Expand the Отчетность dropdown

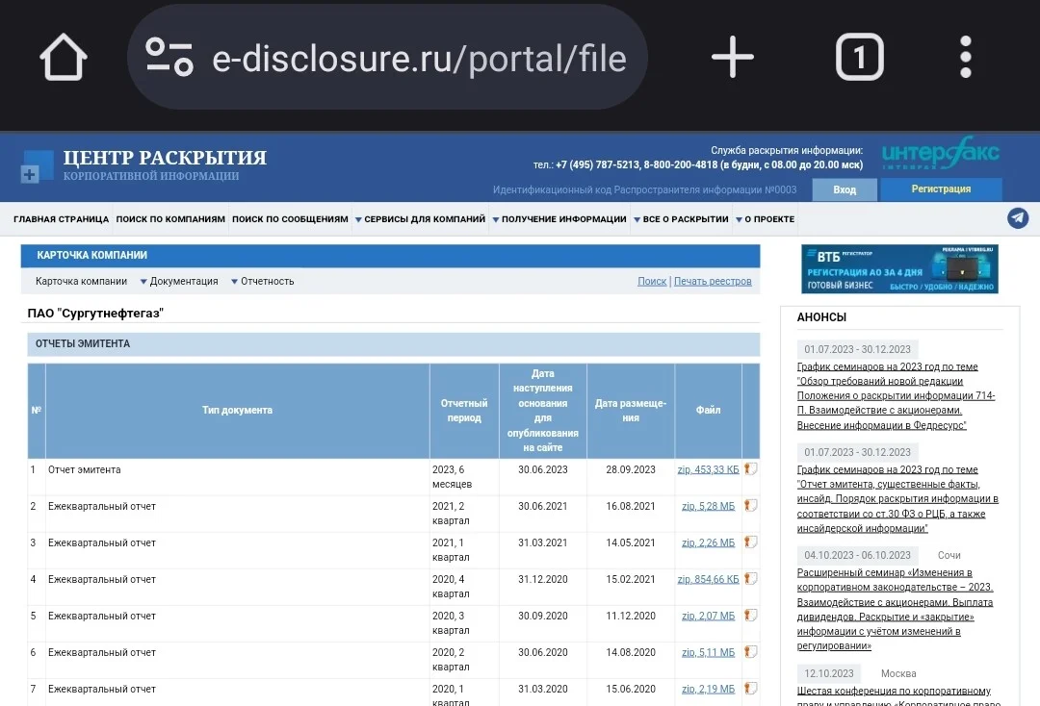click(x=262, y=282)
